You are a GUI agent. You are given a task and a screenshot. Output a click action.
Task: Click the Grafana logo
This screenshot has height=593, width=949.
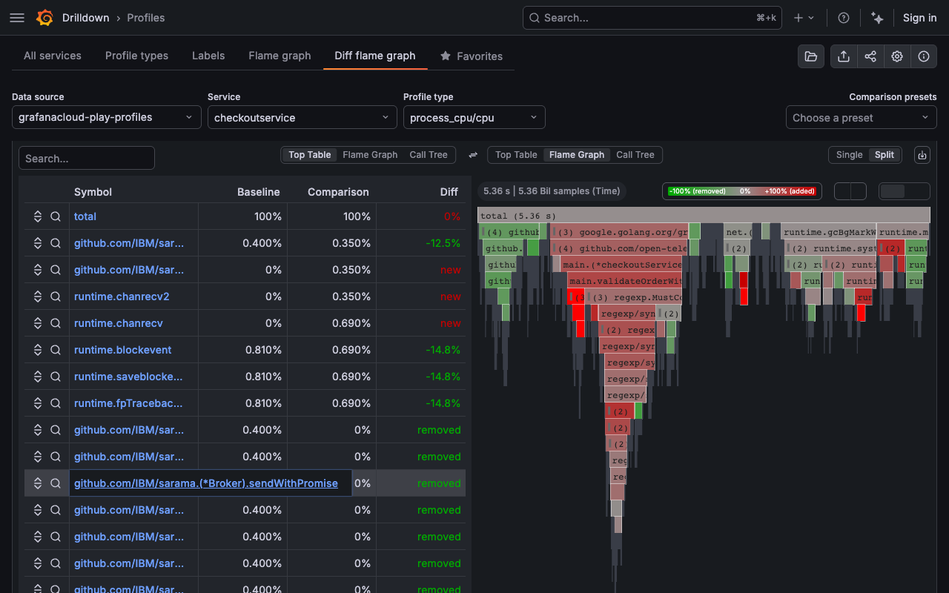click(44, 18)
